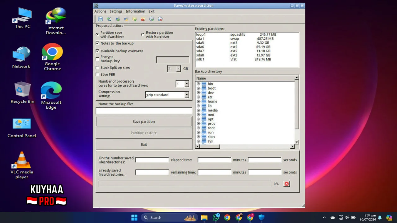Screen dimensions: 397x223
Task: Expand the mnt folder node
Action: (x=198, y=115)
